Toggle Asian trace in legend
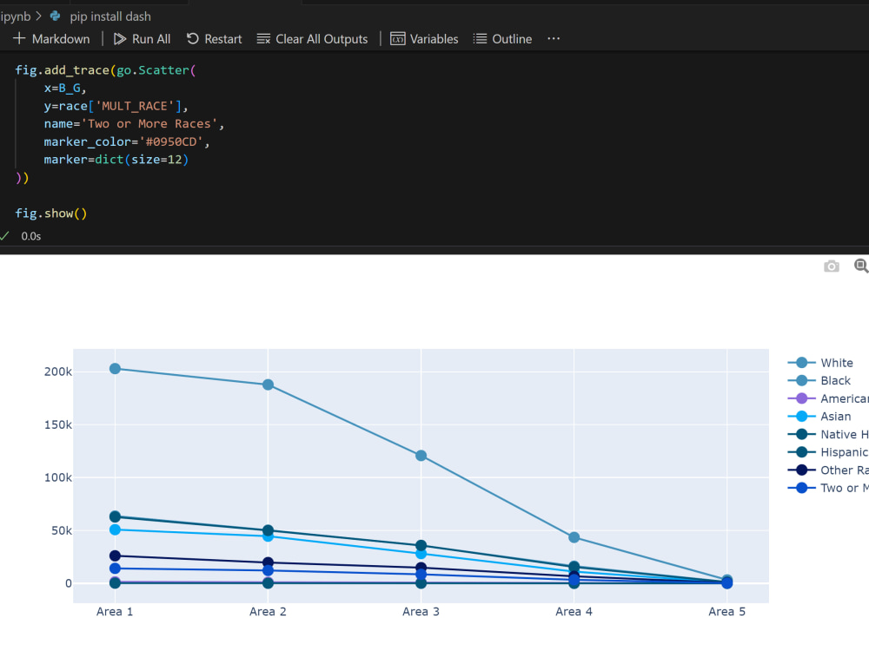The image size is (869, 651). 819,417
